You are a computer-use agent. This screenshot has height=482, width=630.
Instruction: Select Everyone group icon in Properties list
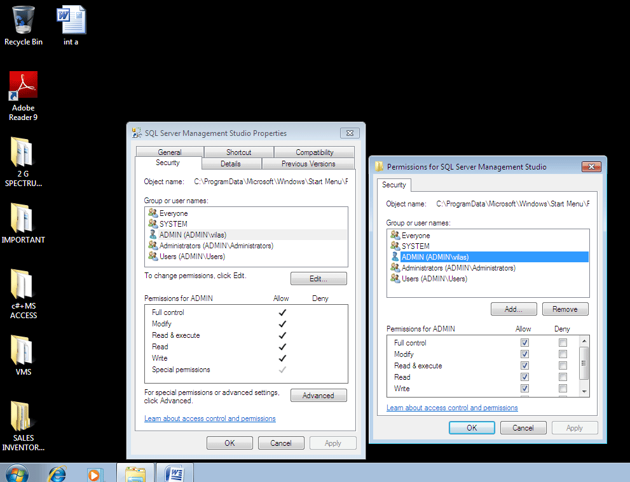click(153, 213)
